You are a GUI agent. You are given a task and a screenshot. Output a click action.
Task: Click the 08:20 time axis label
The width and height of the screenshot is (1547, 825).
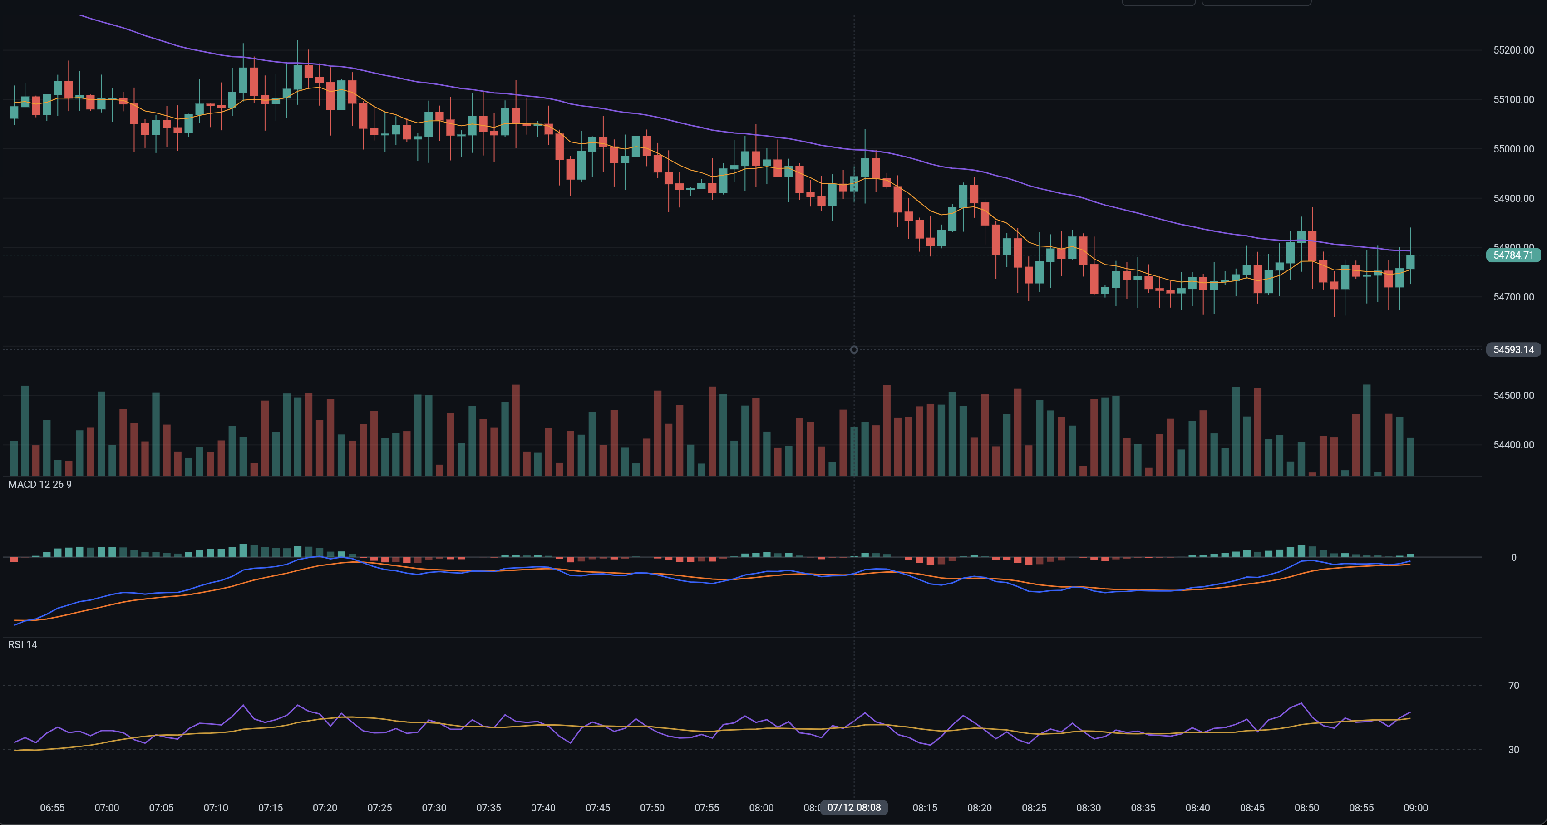pos(980,808)
